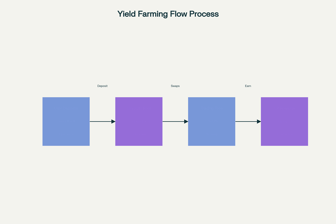Select the first purple box after Deposit
The width and height of the screenshot is (336, 224).
coord(139,122)
